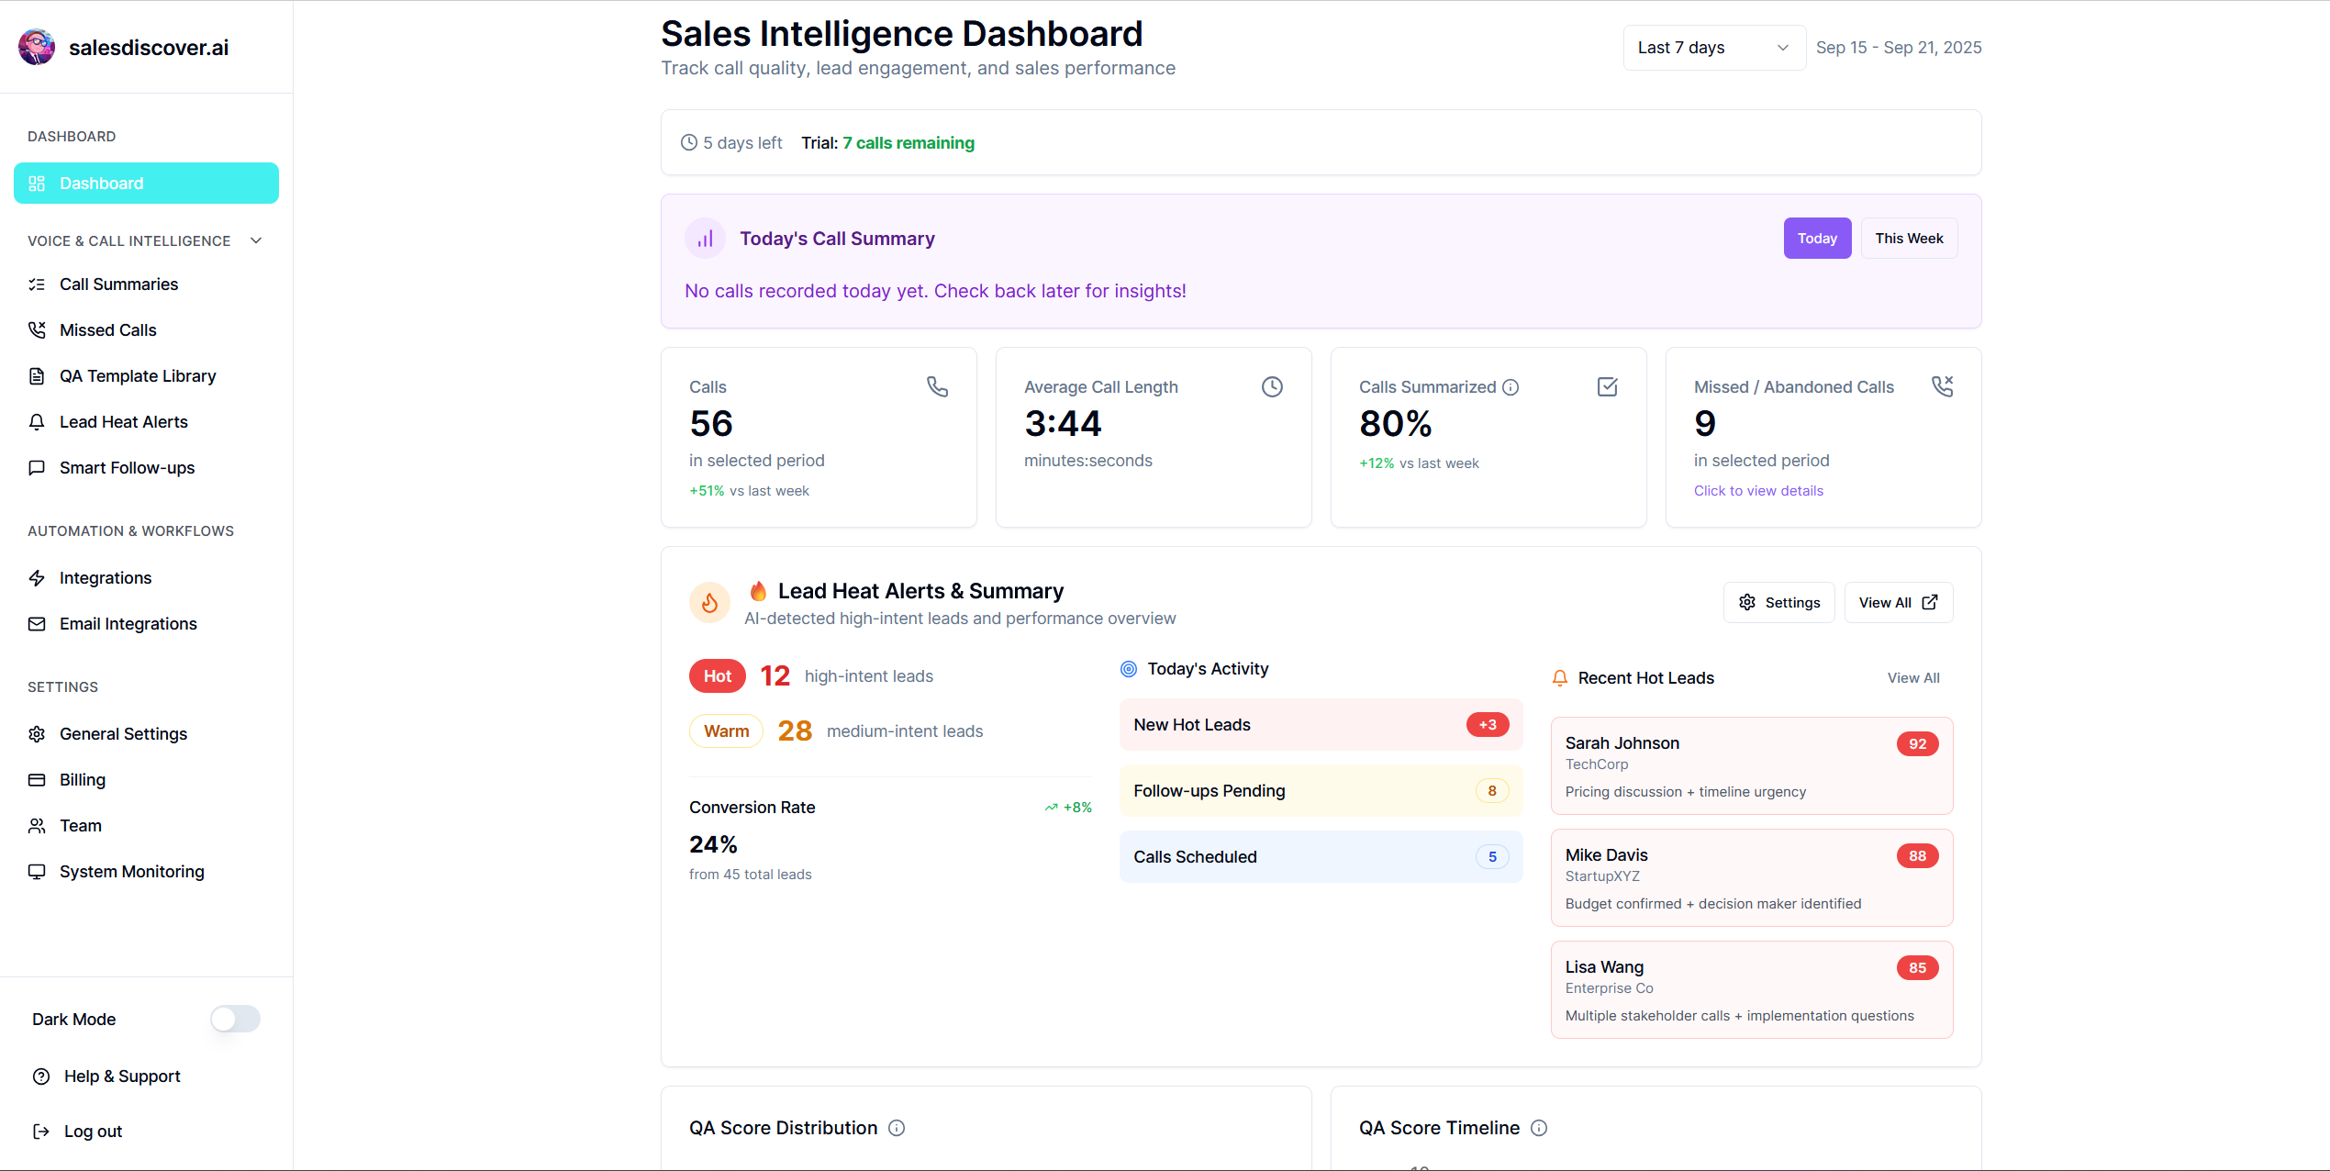Open Missed Calls in the sidebar
The width and height of the screenshot is (2330, 1171).
[x=108, y=330]
